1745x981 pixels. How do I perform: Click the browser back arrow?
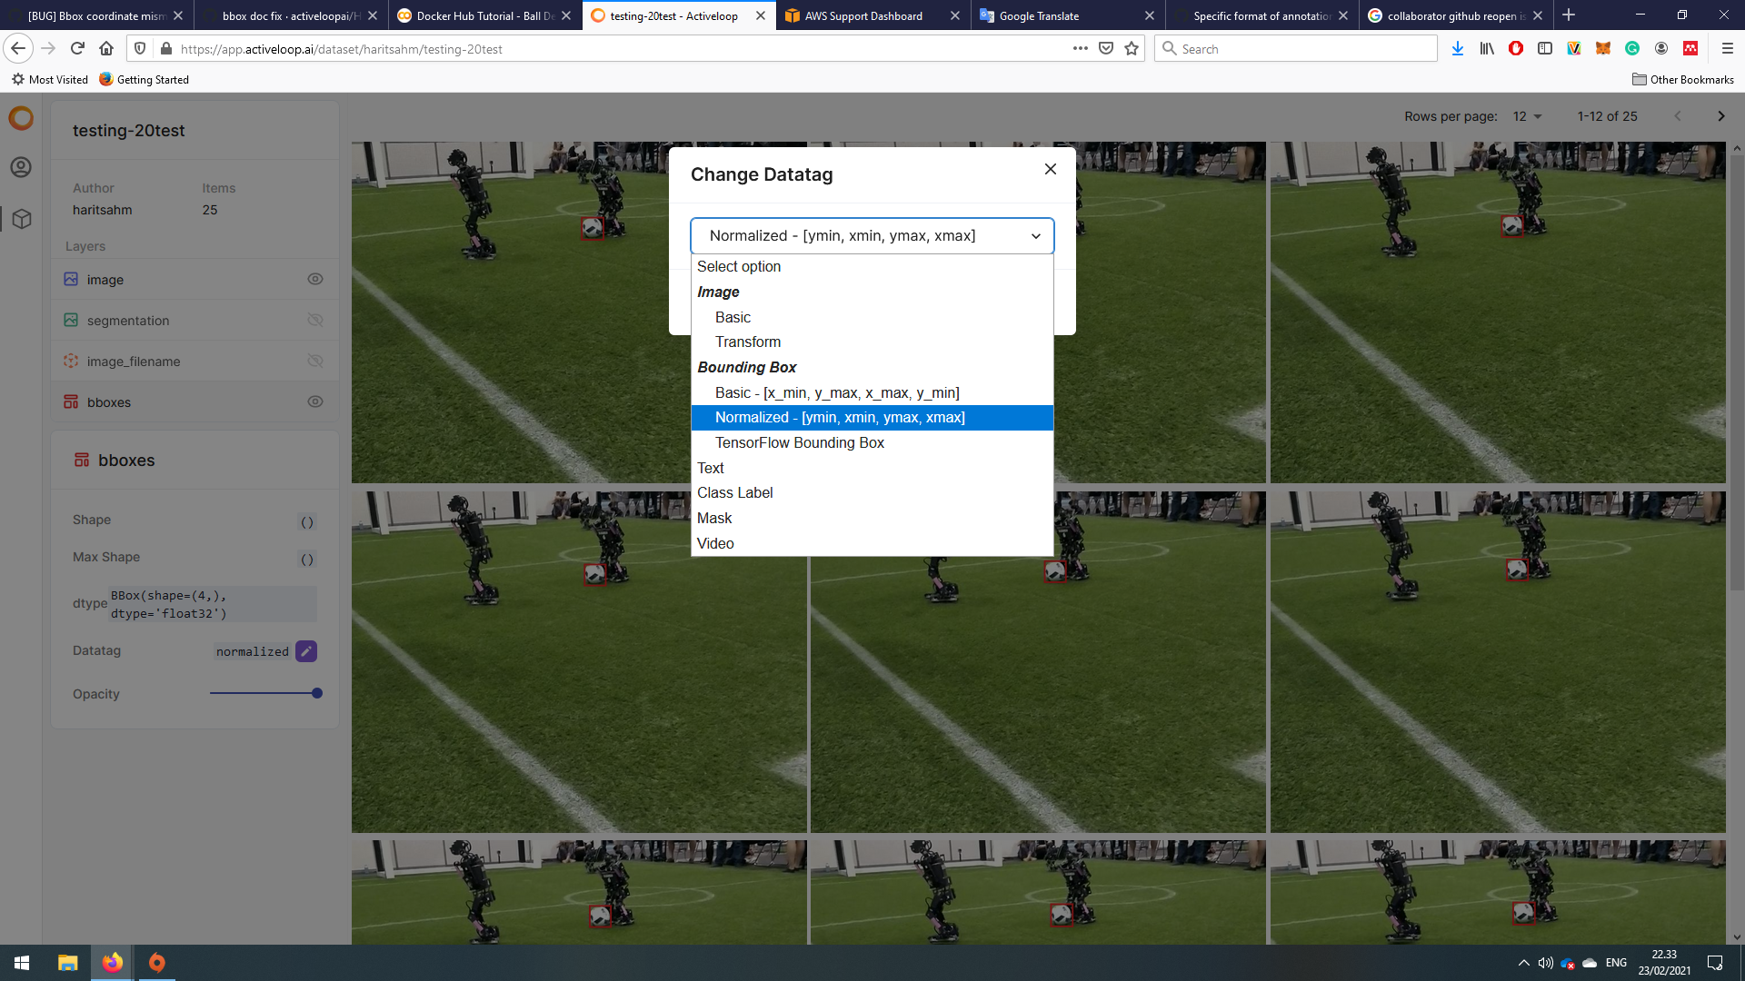click(18, 48)
